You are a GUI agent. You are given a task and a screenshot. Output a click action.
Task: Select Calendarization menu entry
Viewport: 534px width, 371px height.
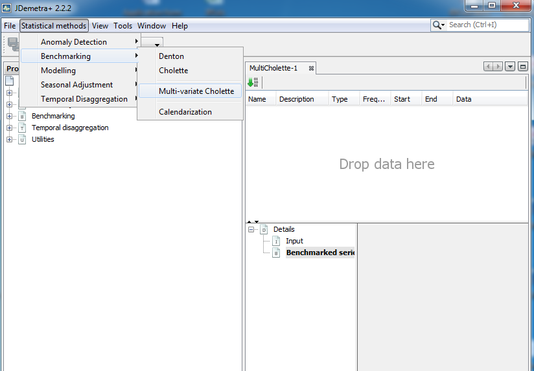click(185, 112)
